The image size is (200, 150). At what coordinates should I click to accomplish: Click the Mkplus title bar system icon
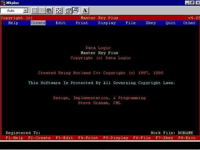coord(3,3)
